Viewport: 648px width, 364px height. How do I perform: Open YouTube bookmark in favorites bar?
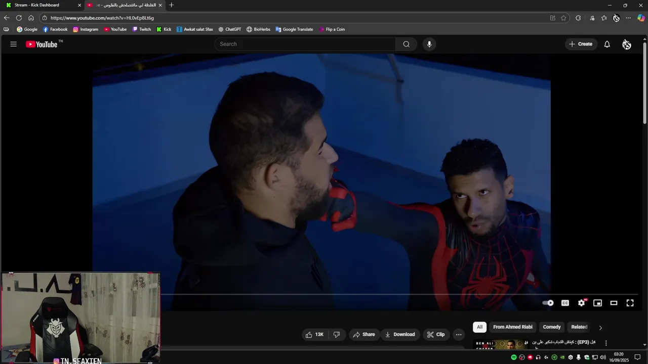115,29
